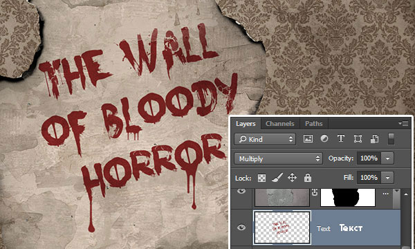The height and width of the screenshot is (249, 415).
Task: Open the Fill slider dropdown arrow
Action: click(x=387, y=178)
